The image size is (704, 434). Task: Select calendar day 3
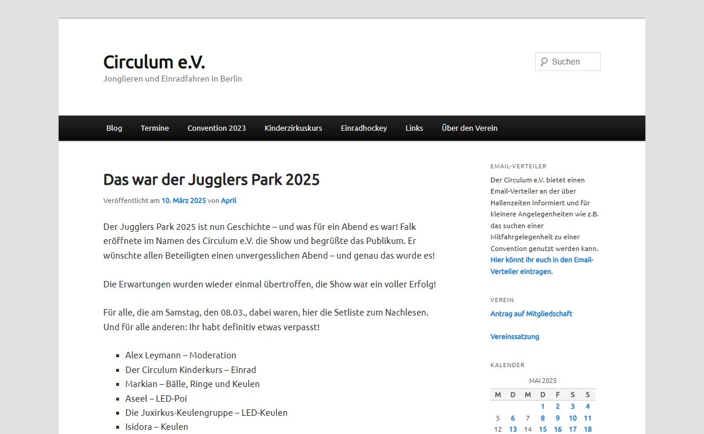573,406
